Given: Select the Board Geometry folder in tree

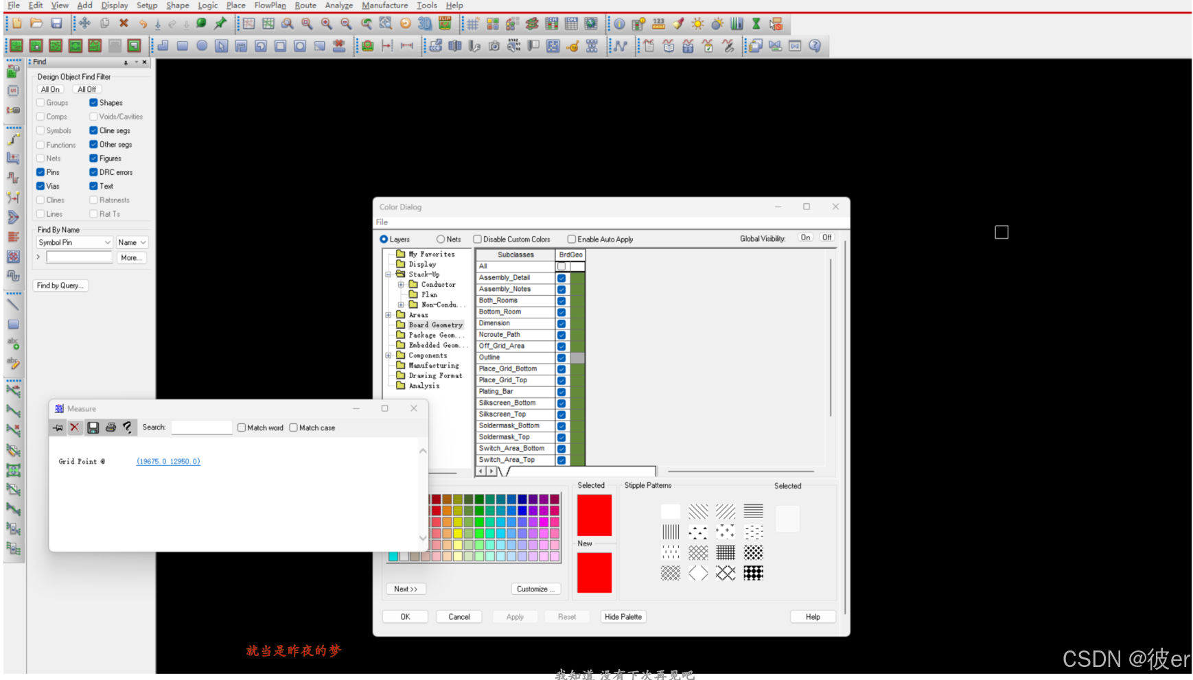Looking at the screenshot, I should pyautogui.click(x=435, y=325).
